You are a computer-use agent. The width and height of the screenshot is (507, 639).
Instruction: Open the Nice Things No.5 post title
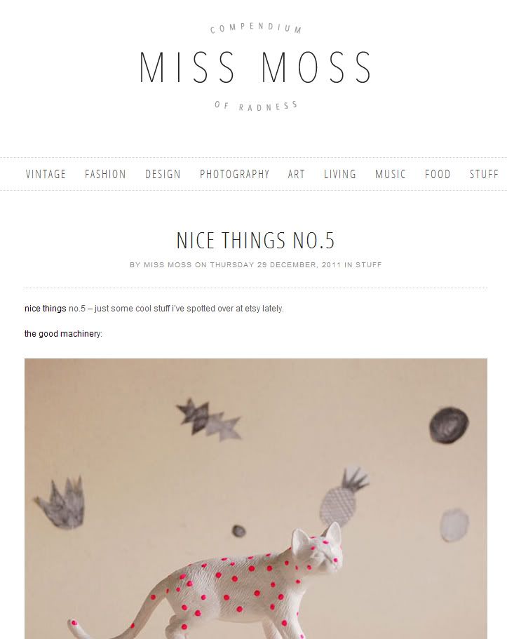pyautogui.click(x=255, y=240)
